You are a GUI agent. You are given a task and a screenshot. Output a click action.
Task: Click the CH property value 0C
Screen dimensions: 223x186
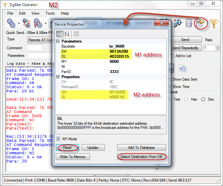click(x=111, y=82)
